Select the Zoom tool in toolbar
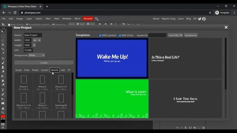237x133 pixels. tap(3, 112)
